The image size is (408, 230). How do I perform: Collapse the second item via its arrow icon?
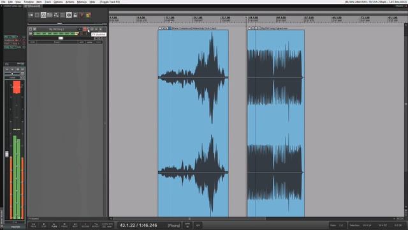[x=249, y=28]
